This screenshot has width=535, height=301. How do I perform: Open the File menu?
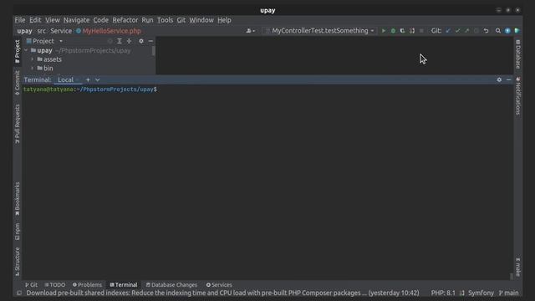coord(20,20)
